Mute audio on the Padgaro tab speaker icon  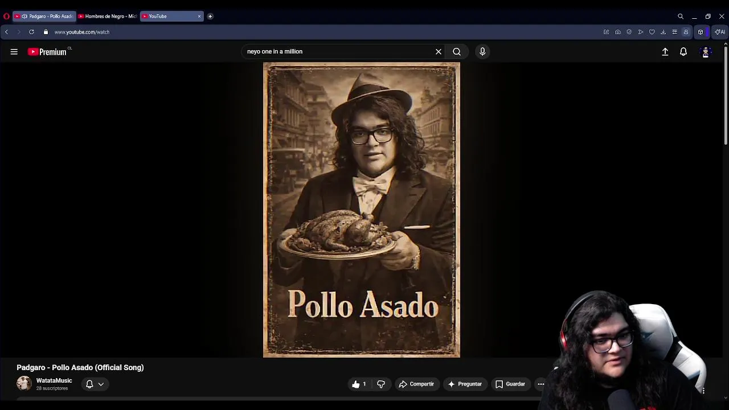[24, 17]
